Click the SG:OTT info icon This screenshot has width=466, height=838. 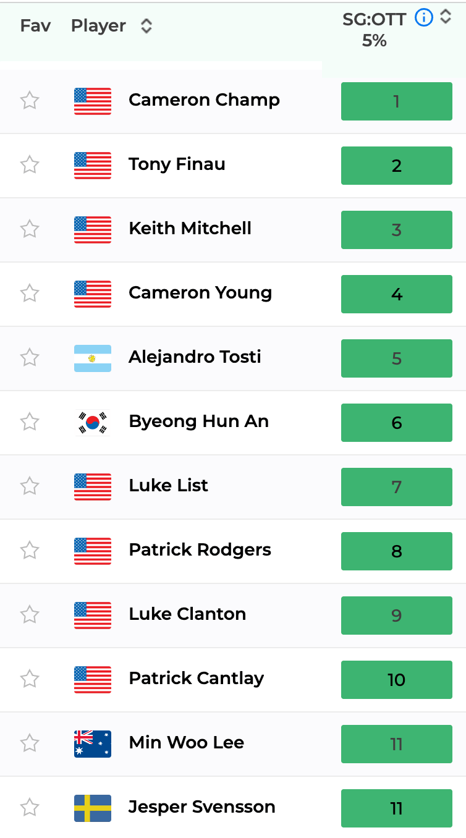pyautogui.click(x=424, y=18)
